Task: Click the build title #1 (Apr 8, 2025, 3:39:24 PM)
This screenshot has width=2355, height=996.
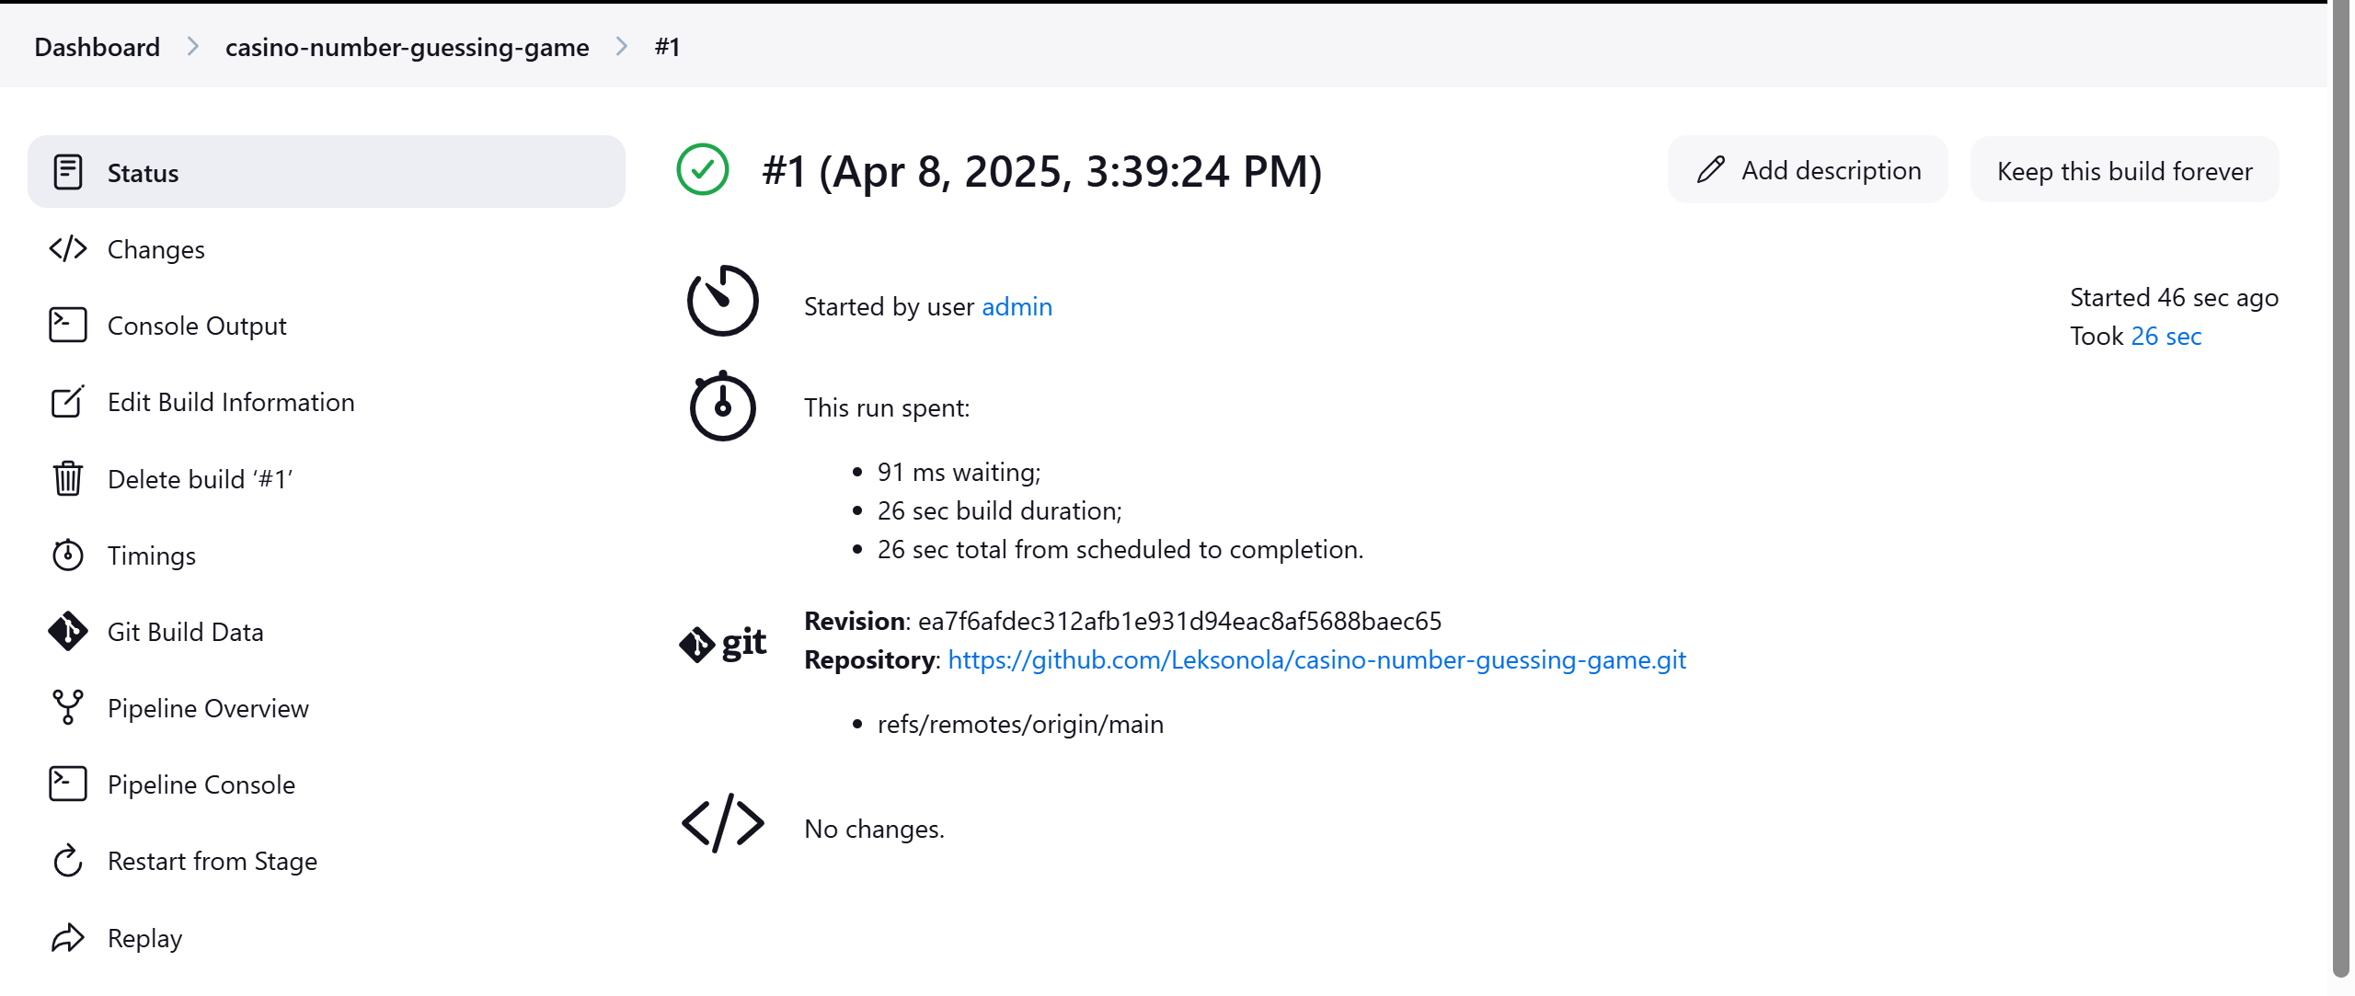Action: 1041,171
